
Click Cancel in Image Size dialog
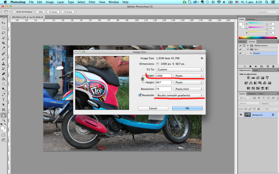[153, 108]
